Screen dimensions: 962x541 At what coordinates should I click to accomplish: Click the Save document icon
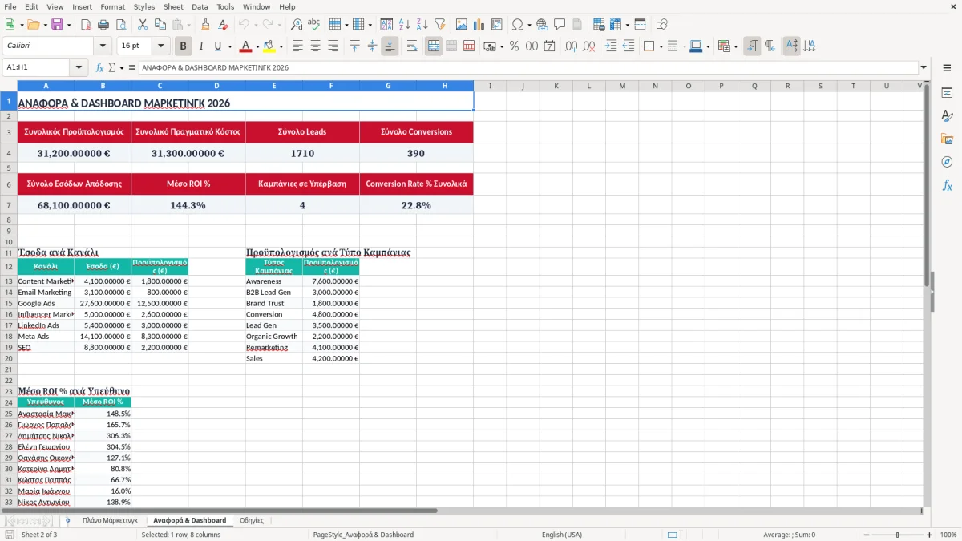point(58,25)
